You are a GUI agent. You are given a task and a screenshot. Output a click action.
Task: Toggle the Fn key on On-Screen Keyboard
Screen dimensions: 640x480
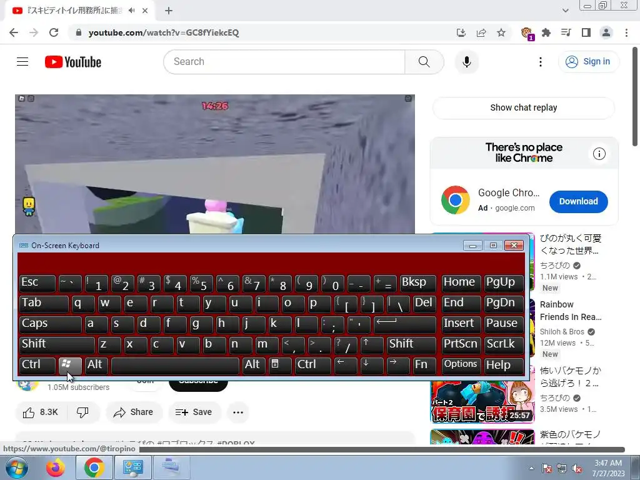point(424,365)
